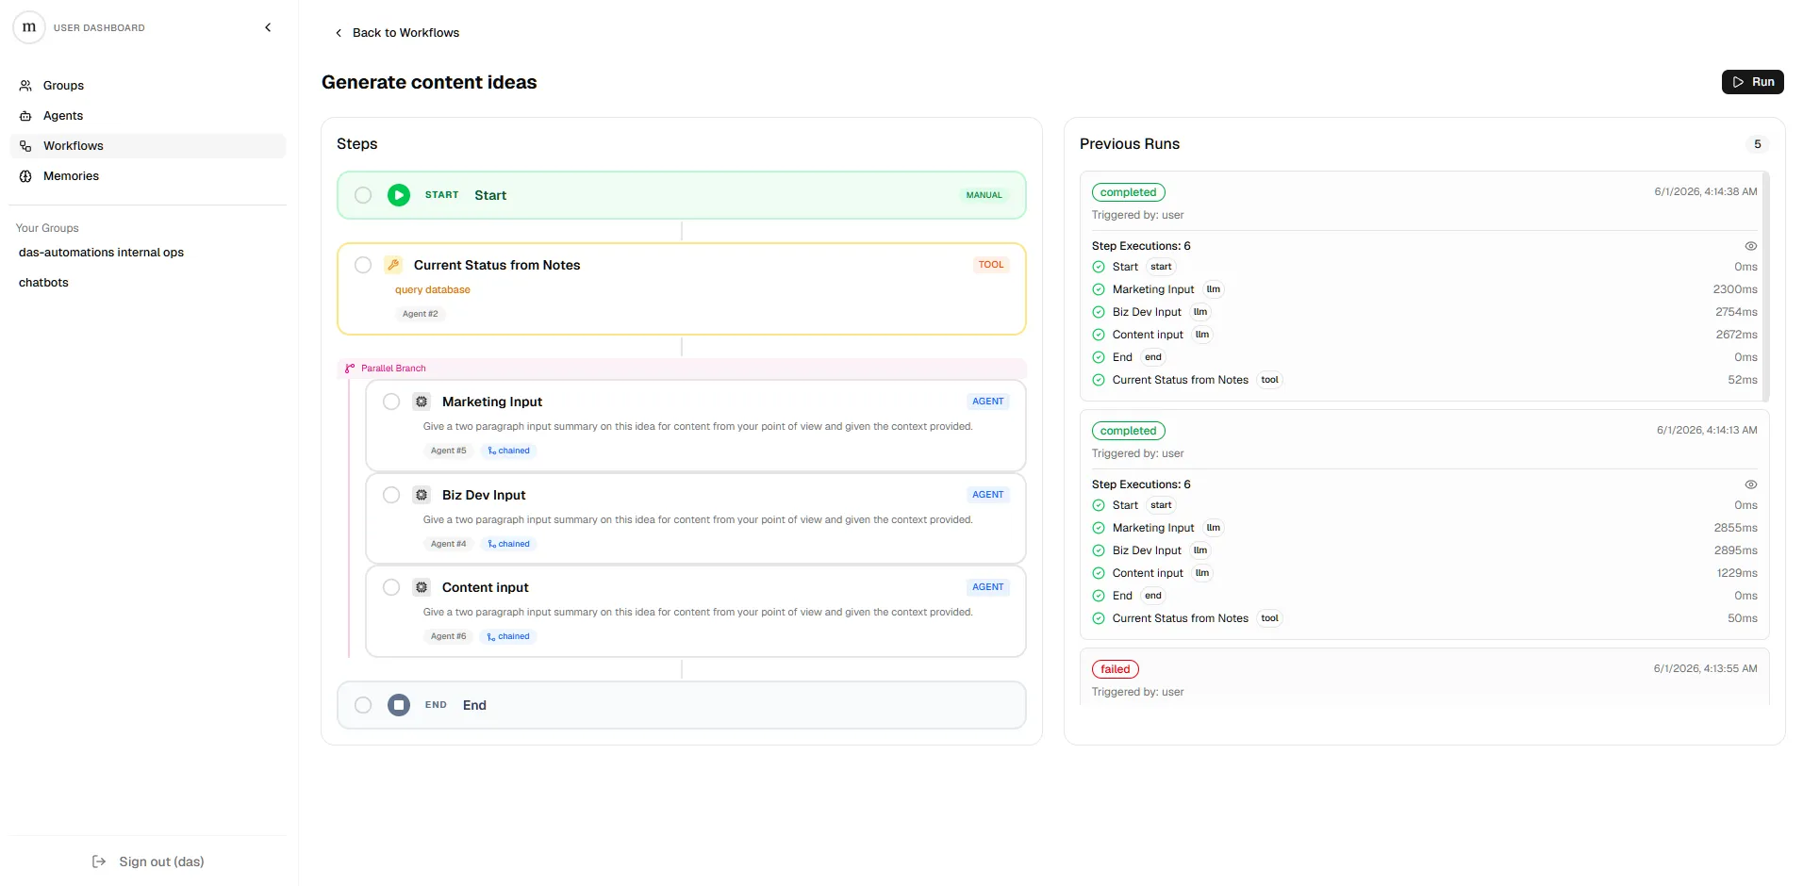
Task: Click the chained badge on Biz Dev Input
Action: [x=508, y=544]
